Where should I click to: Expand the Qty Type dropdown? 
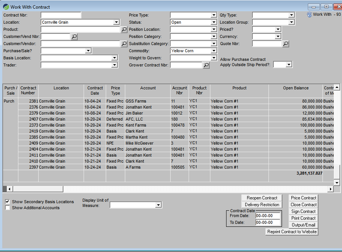tap(291, 15)
